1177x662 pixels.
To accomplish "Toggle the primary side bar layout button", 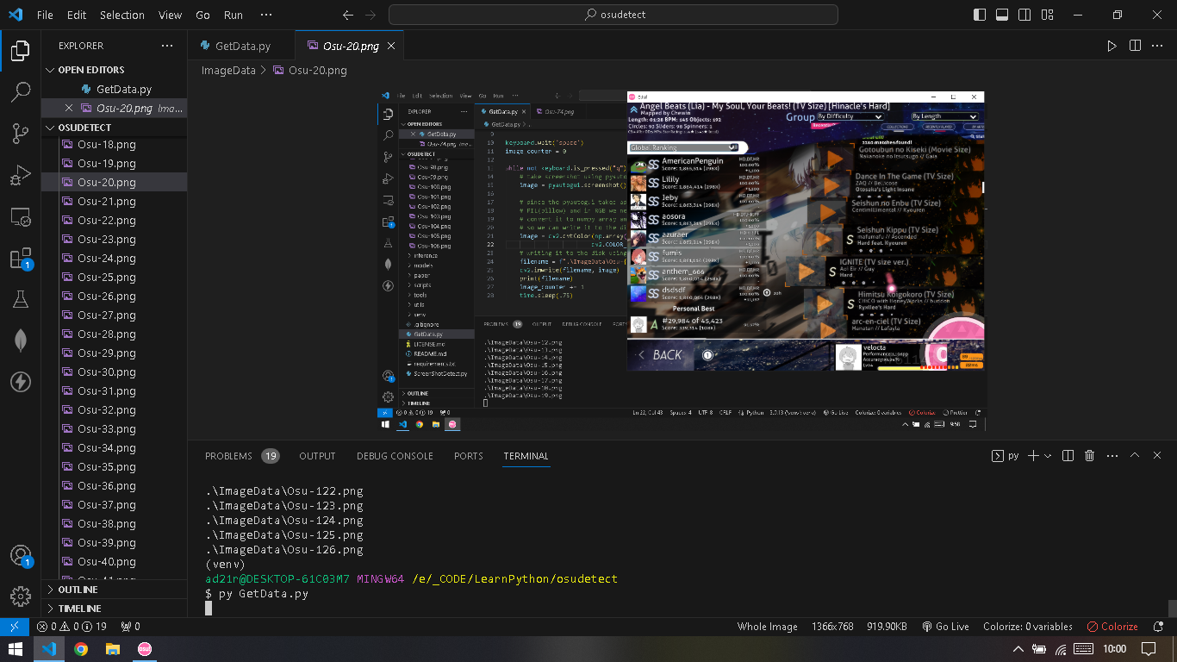I will point(980,15).
